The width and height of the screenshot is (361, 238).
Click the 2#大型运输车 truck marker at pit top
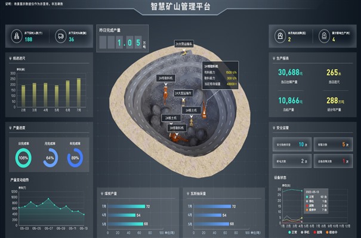[x=184, y=44]
